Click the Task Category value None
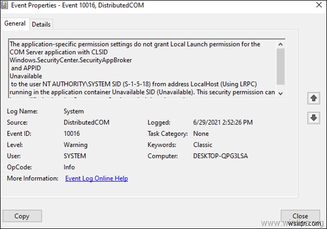Viewport: 327px width, 229px height. point(201,133)
